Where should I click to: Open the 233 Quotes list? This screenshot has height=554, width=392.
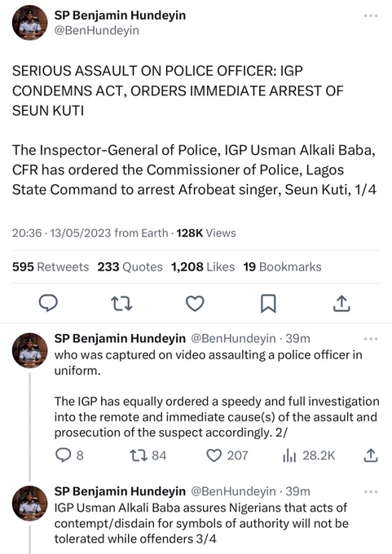(130, 266)
